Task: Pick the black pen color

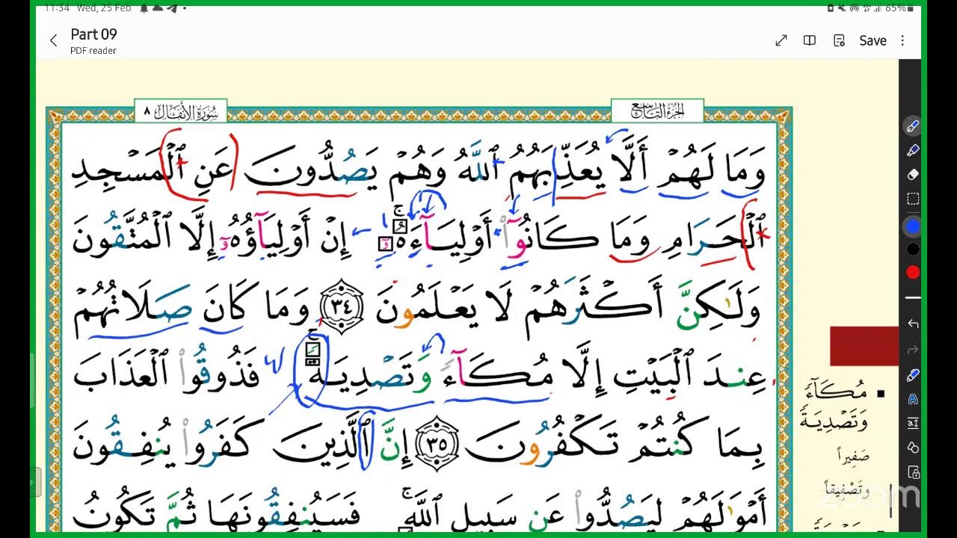Action: pos(913,249)
